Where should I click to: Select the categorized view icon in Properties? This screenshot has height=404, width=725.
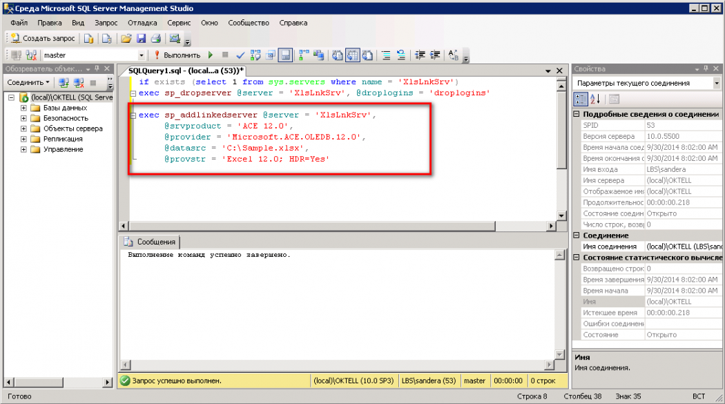580,99
